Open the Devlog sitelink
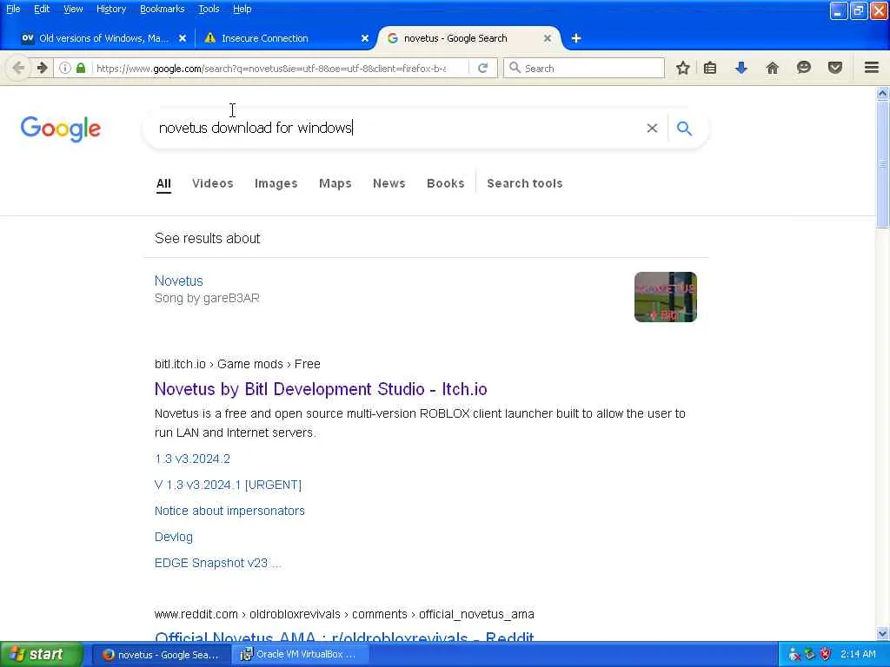This screenshot has height=667, width=890. point(174,537)
